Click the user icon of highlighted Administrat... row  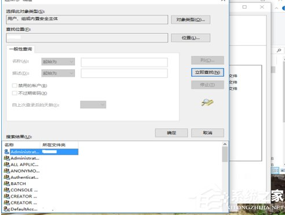tap(6, 152)
